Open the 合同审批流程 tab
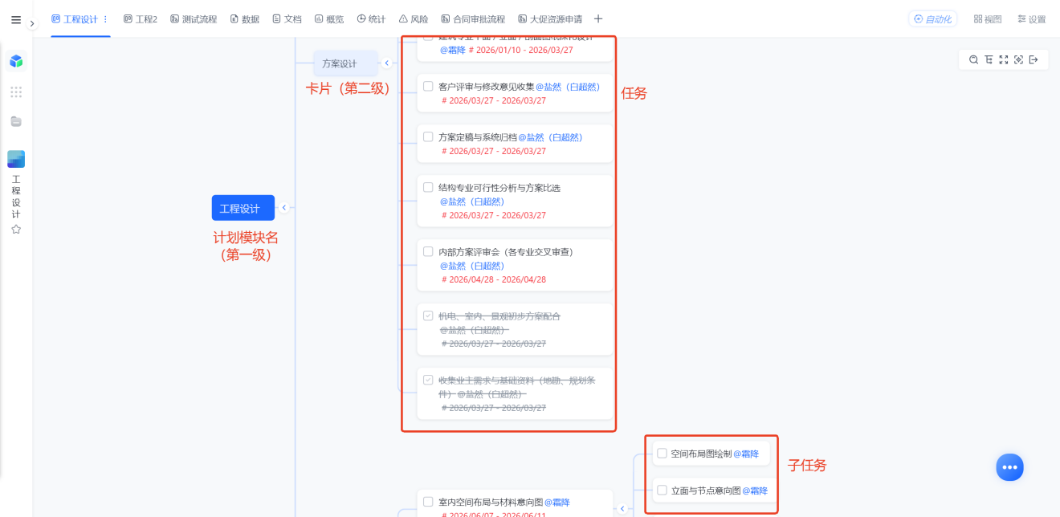 [473, 19]
